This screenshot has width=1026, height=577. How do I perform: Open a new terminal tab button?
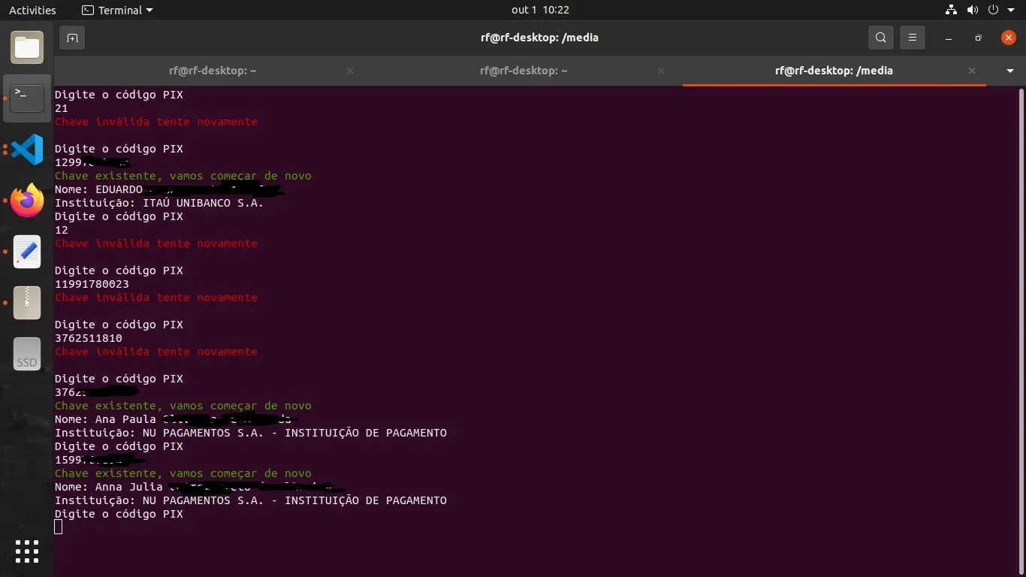(x=72, y=38)
